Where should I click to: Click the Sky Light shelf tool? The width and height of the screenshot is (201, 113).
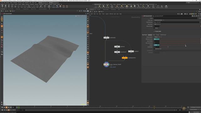tap(131, 6)
